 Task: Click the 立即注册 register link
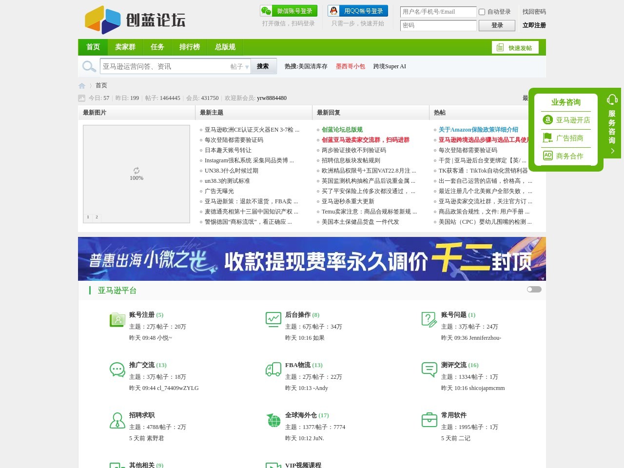pos(534,25)
